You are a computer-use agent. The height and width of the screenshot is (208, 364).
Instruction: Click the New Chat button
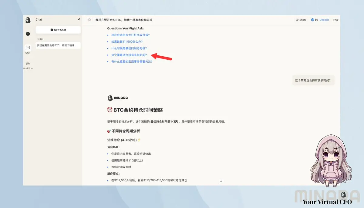click(58, 30)
